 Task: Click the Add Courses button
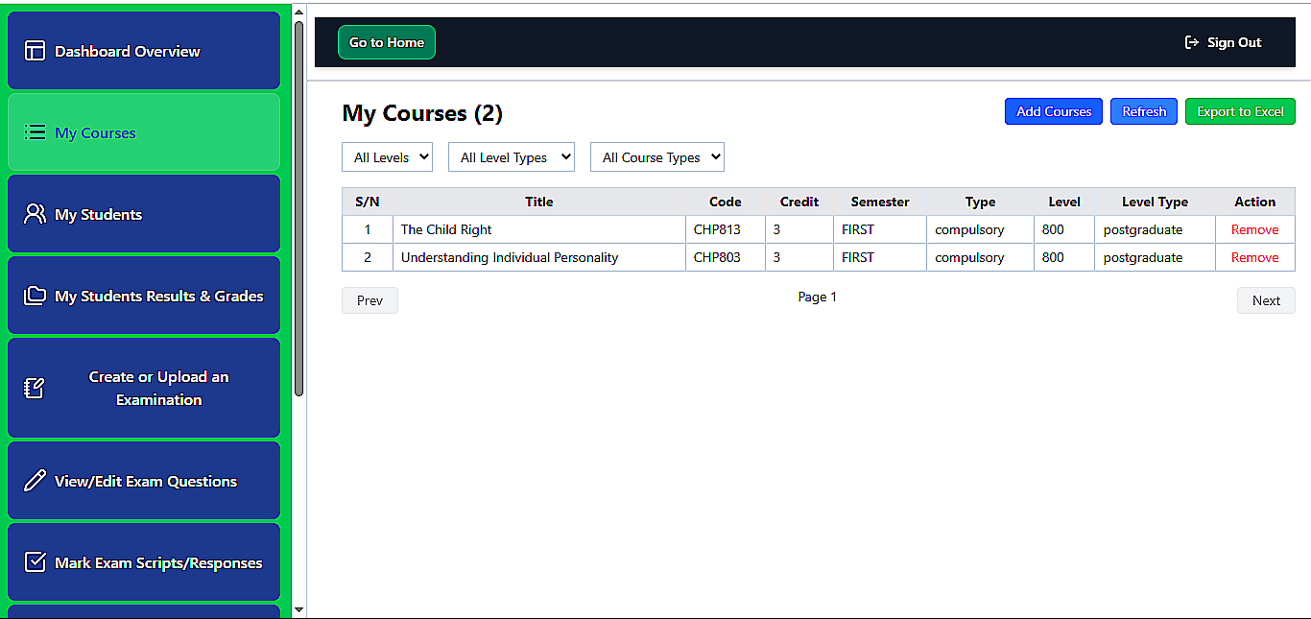pos(1054,111)
